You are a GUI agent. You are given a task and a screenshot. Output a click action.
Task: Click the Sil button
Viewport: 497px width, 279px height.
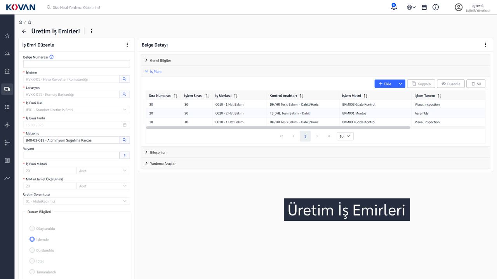tap(476, 84)
